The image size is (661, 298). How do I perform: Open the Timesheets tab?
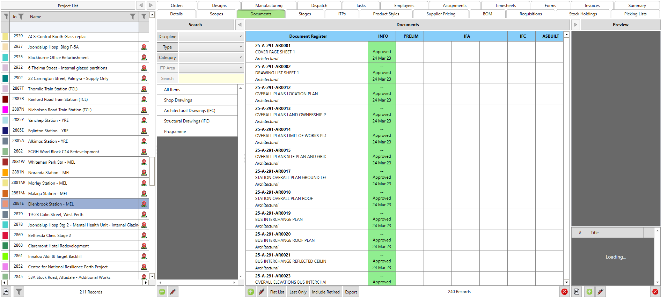505,6
